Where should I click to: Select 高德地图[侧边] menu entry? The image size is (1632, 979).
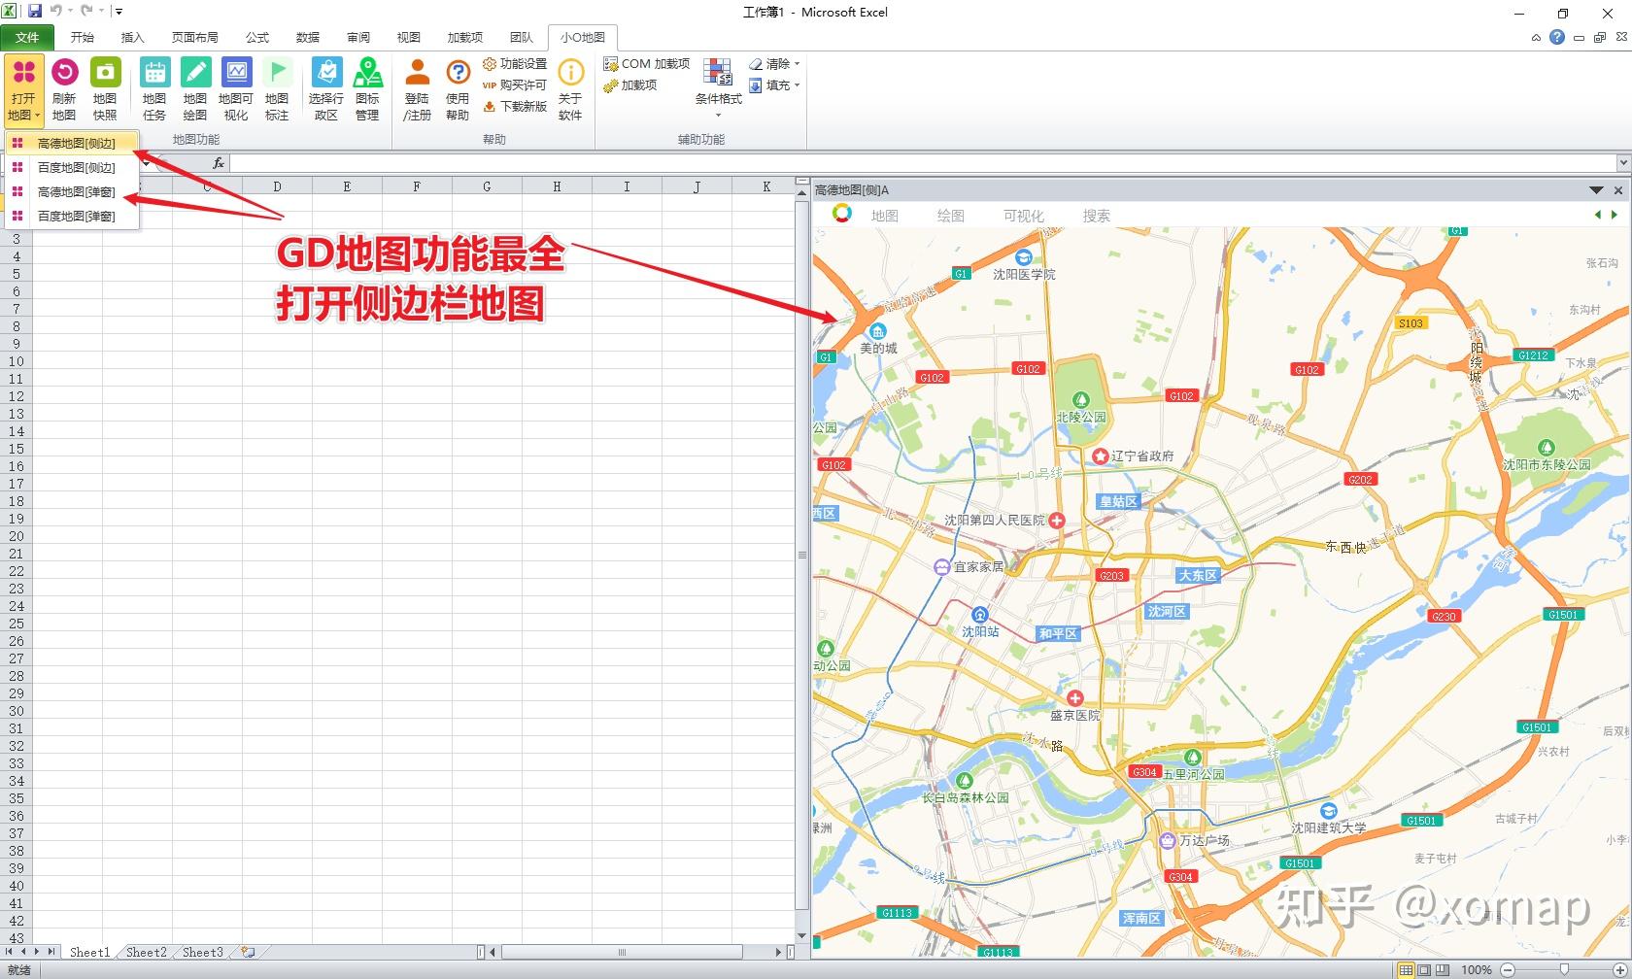pyautogui.click(x=72, y=143)
